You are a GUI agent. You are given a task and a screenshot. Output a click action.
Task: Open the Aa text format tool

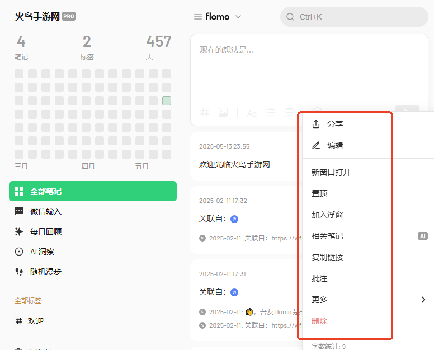(x=252, y=113)
